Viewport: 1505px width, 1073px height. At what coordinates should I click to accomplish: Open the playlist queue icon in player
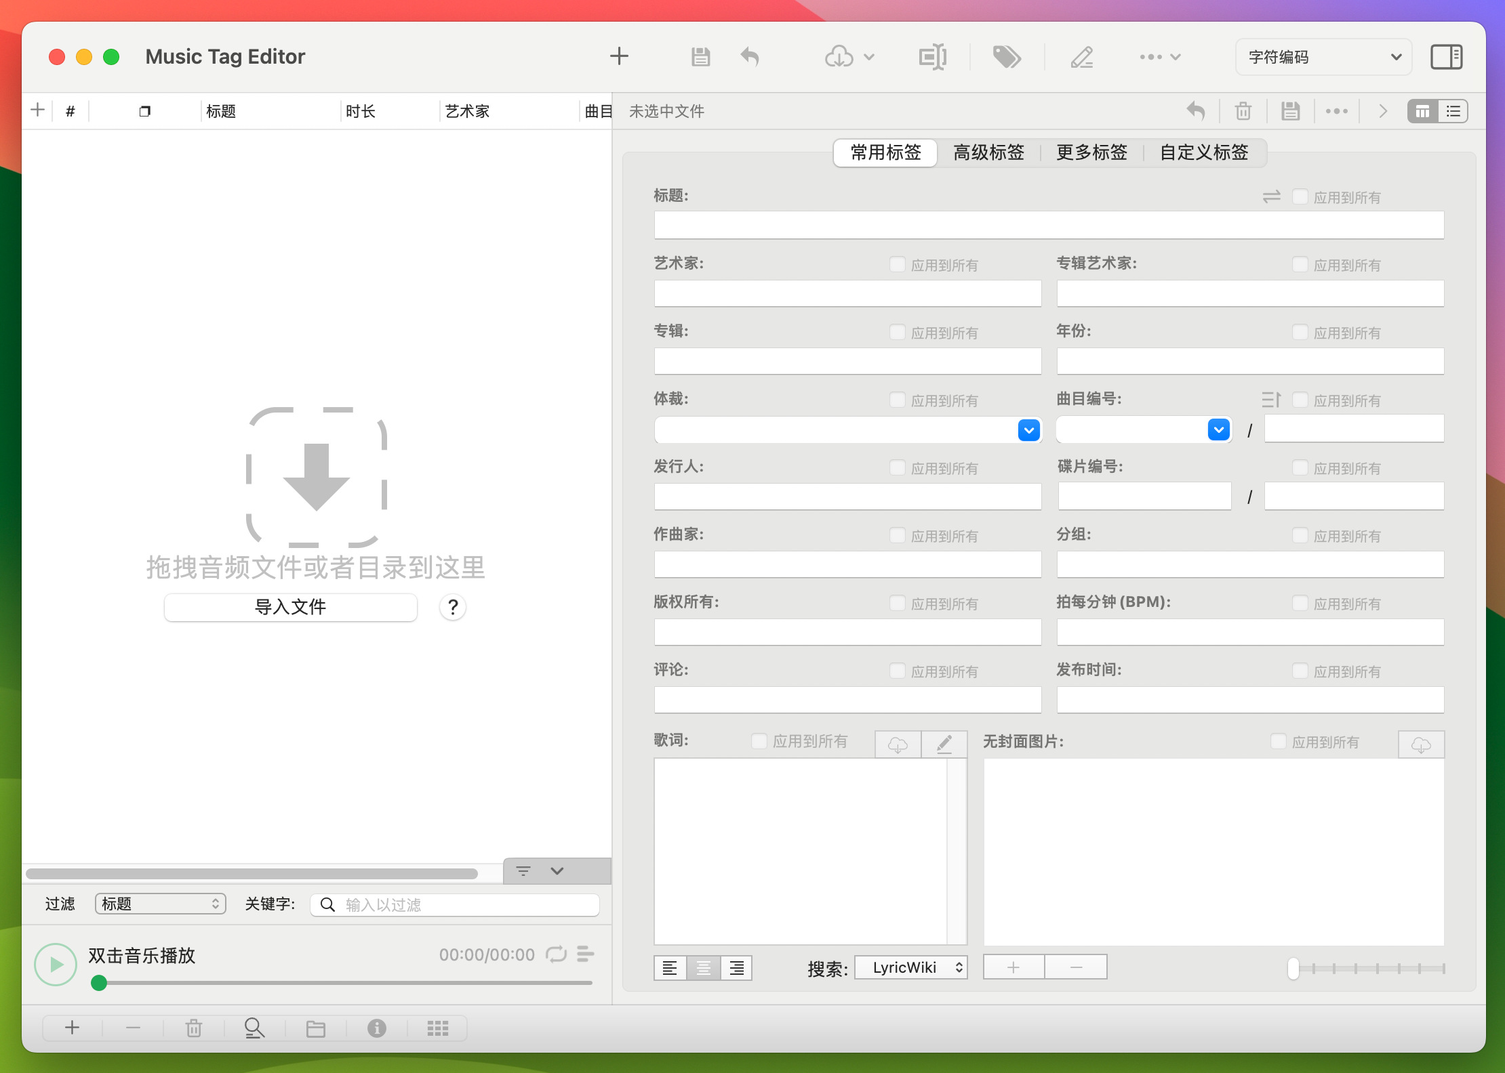click(x=585, y=954)
